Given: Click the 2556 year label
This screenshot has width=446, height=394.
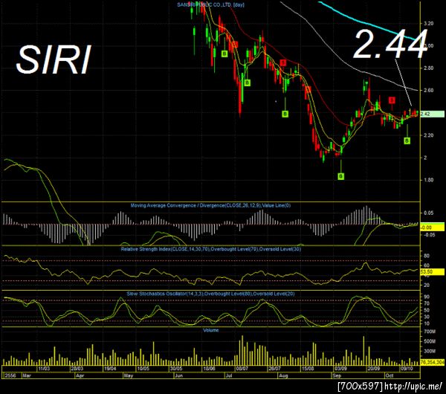Looking at the screenshot, I should click(10, 375).
